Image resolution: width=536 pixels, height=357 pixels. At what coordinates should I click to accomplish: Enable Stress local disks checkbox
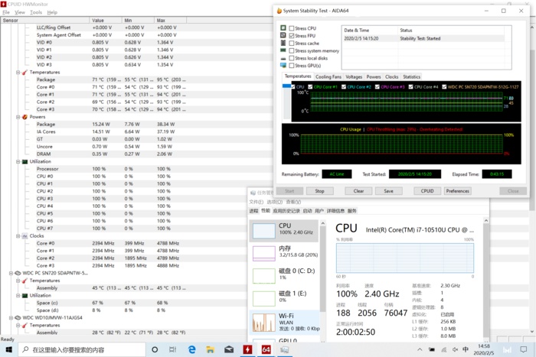[292, 58]
